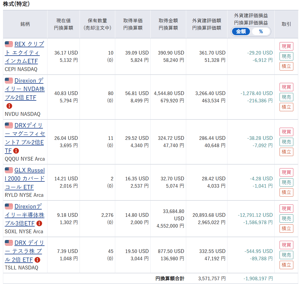Click US flag icon in the CEPI row
This screenshot has height=284, width=299.
[x=9, y=44]
